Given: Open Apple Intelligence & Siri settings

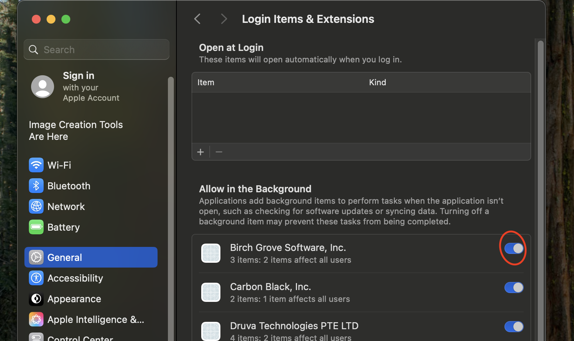Looking at the screenshot, I should [91, 319].
